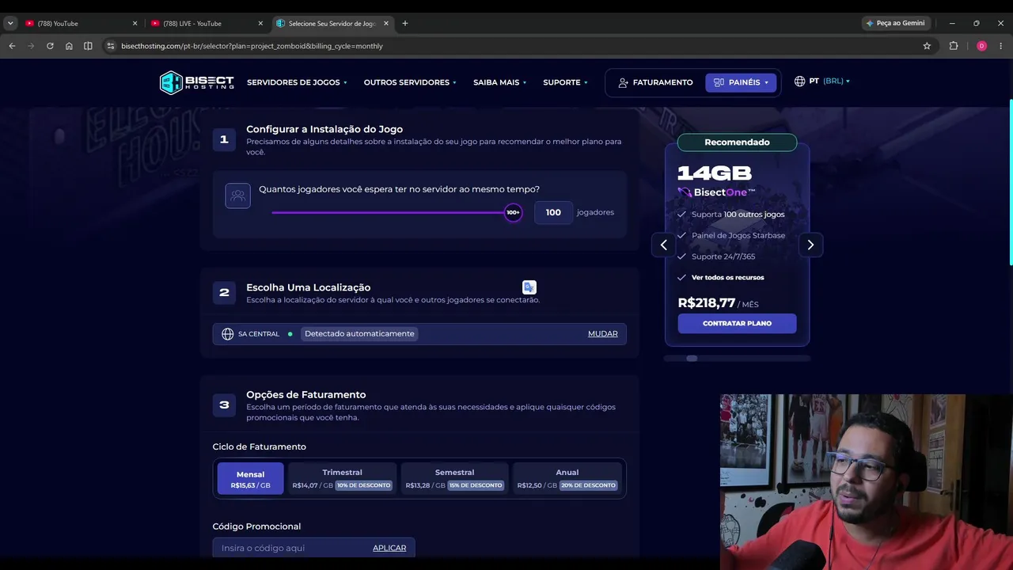Select the Semestral billing cycle
This screenshot has height=570, width=1013.
[x=454, y=478]
